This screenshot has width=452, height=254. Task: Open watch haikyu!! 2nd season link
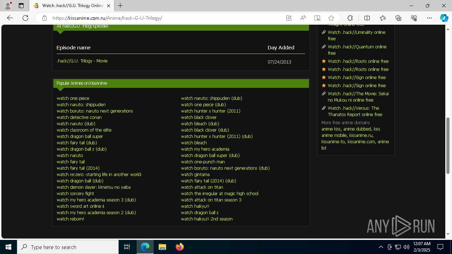point(207,219)
